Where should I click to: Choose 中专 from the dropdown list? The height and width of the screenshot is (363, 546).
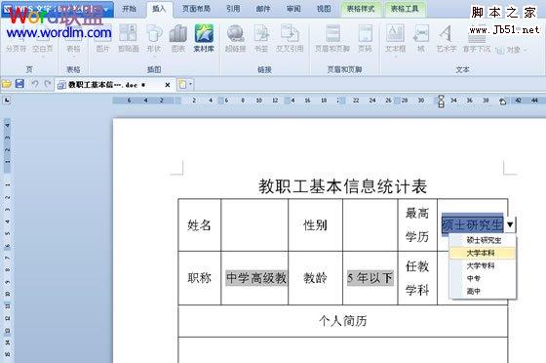click(x=483, y=278)
